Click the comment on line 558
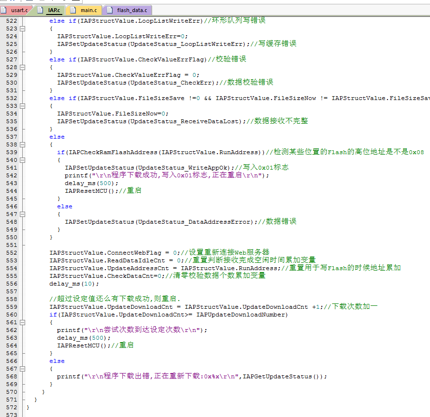 tap(115, 299)
